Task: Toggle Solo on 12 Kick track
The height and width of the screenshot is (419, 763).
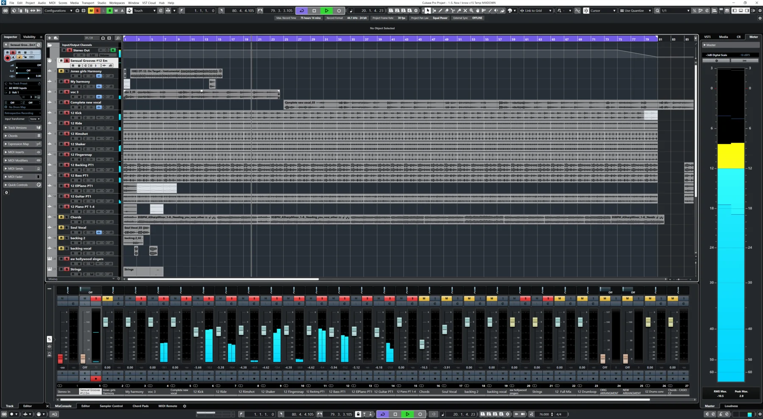Action: pyautogui.click(x=67, y=113)
